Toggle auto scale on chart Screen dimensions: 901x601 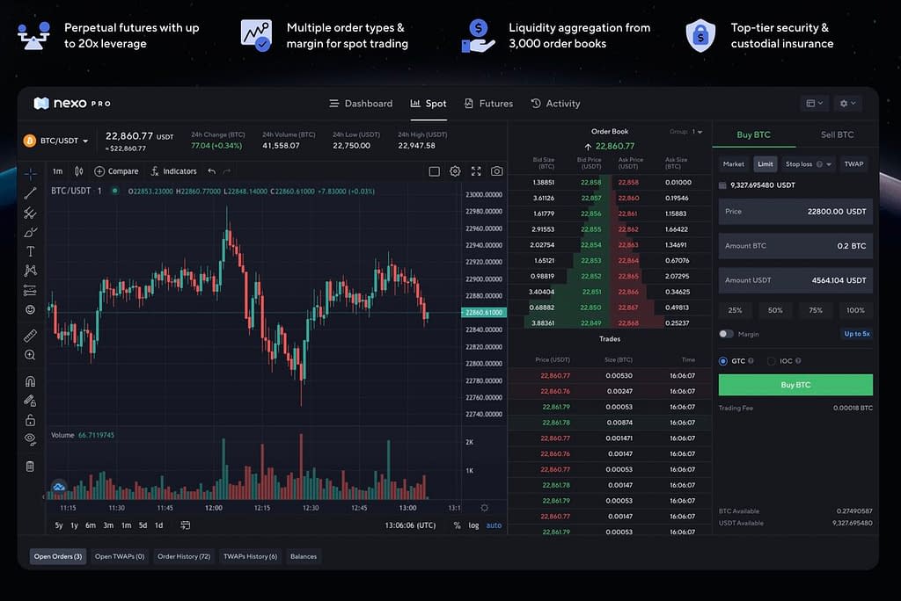pos(494,525)
